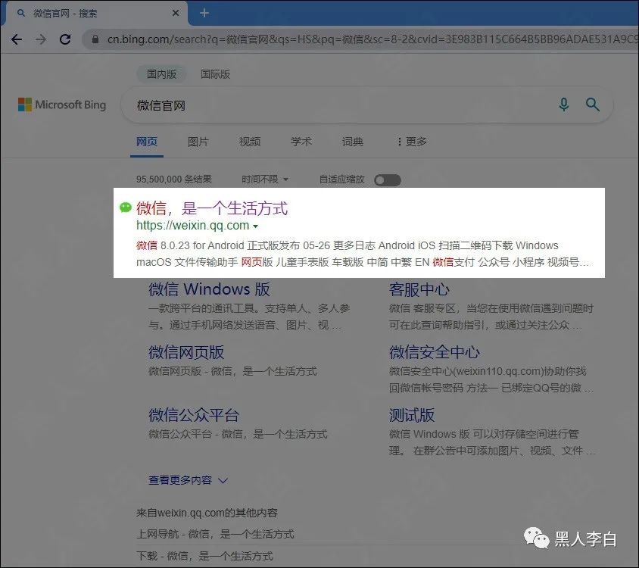The width and height of the screenshot is (639, 568).
Task: Click the browser address bar URL
Action: coord(371,39)
